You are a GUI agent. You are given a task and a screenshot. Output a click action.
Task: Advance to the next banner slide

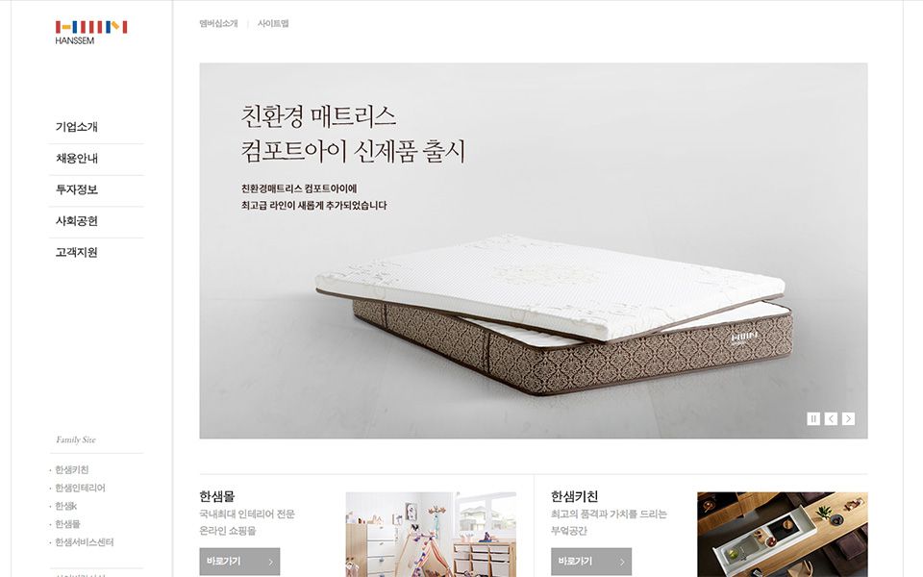(x=848, y=418)
